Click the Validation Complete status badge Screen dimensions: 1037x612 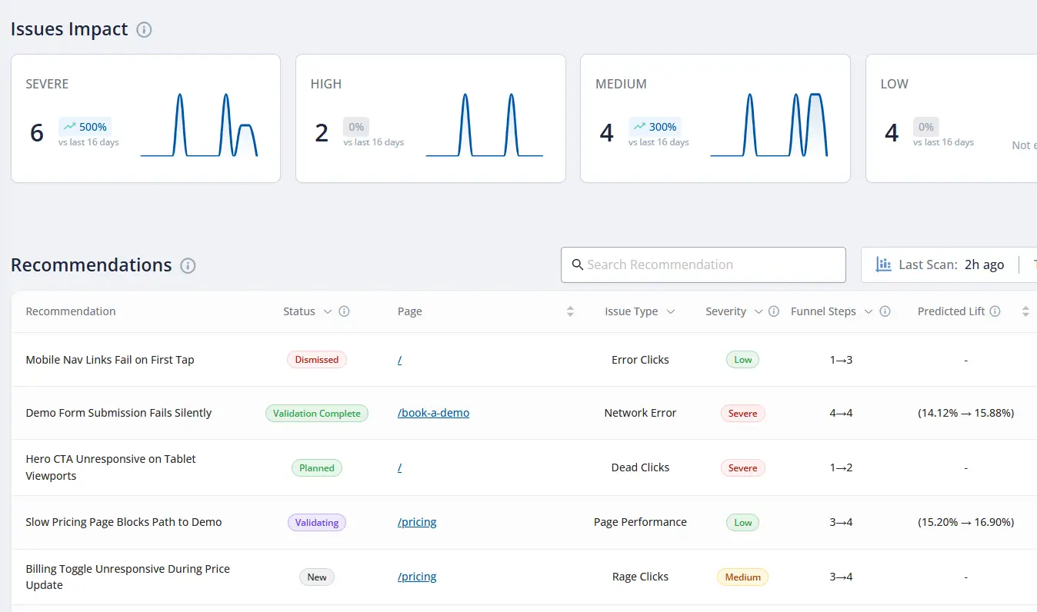[317, 414]
